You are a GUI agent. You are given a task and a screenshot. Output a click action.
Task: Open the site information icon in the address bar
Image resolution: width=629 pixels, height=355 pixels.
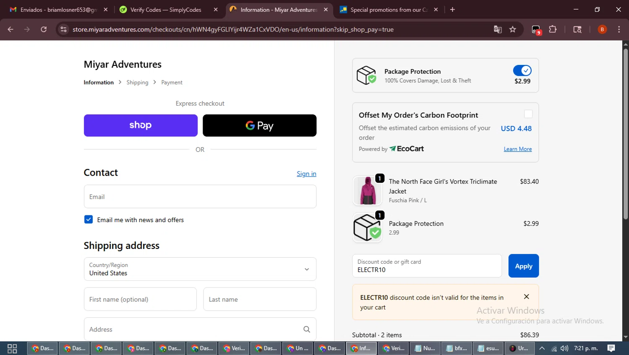click(x=63, y=29)
